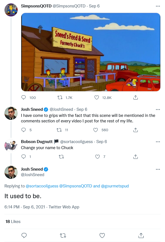Viewport: 165px width, 242px height.
Task: Retweet the SimpsonsQOTD tweet showing 1.7K retweets
Action: tap(60, 98)
